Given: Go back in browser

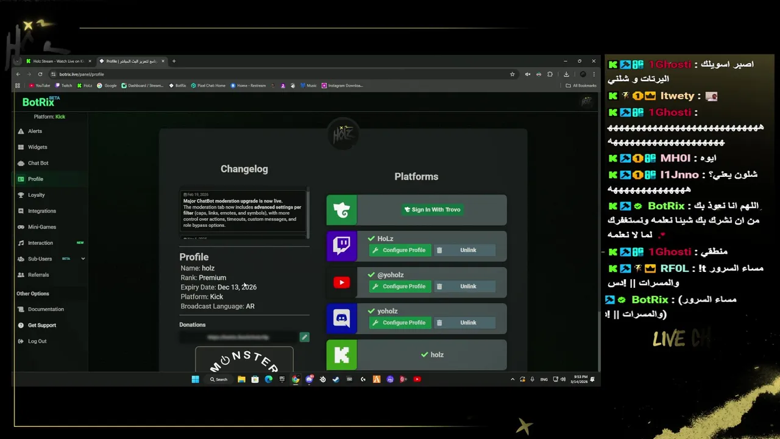Looking at the screenshot, I should (x=18, y=74).
